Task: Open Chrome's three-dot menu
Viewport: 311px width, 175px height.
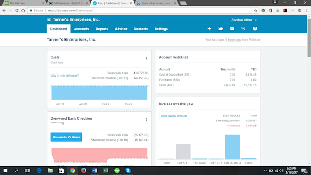Action: (307, 11)
